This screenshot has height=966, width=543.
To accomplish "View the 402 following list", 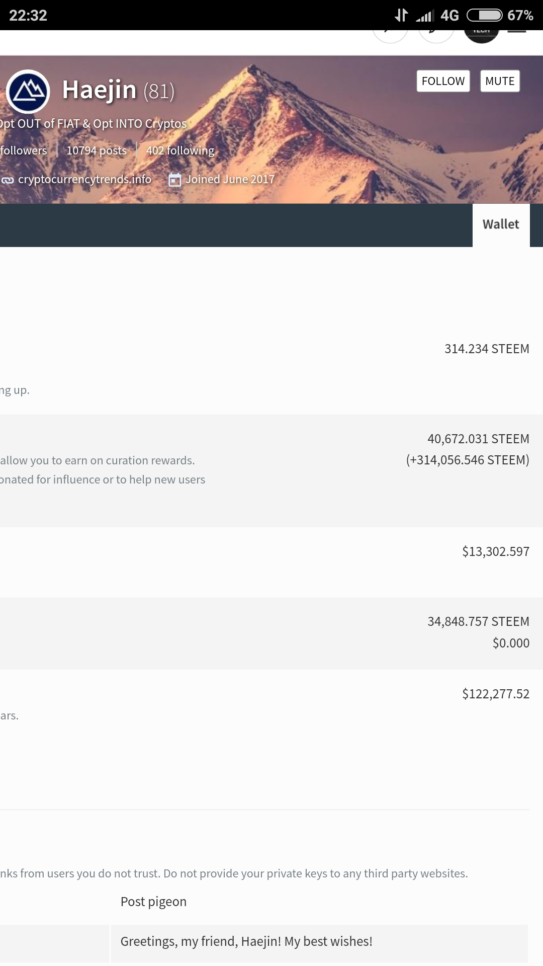I will click(180, 150).
